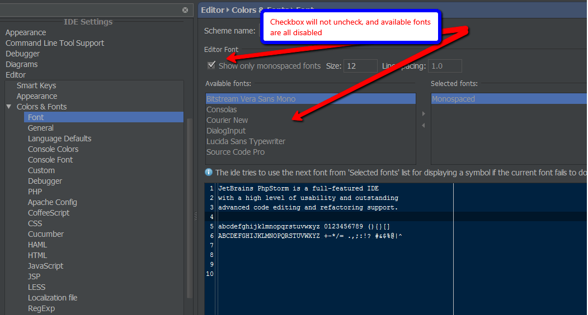Click Editor in the settings tree

tap(16, 75)
